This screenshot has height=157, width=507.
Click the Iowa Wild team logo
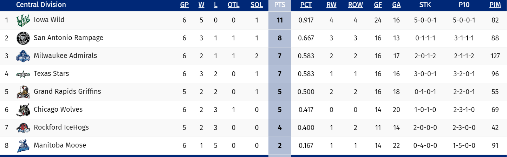pos(21,21)
